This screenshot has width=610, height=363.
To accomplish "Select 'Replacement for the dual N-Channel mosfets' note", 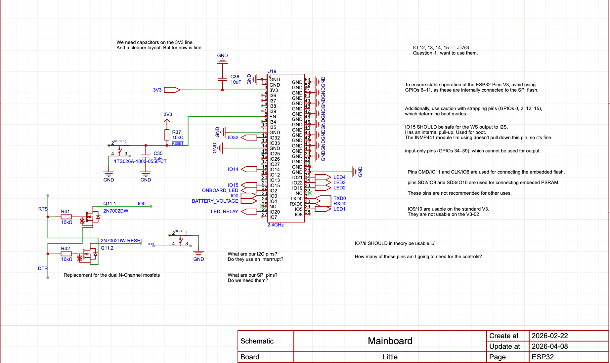I will click(x=112, y=275).
